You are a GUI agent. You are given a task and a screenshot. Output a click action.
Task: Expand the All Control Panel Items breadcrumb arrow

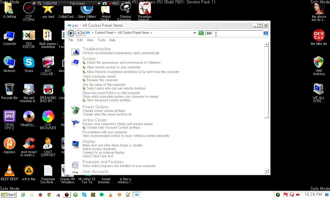pos(151,33)
